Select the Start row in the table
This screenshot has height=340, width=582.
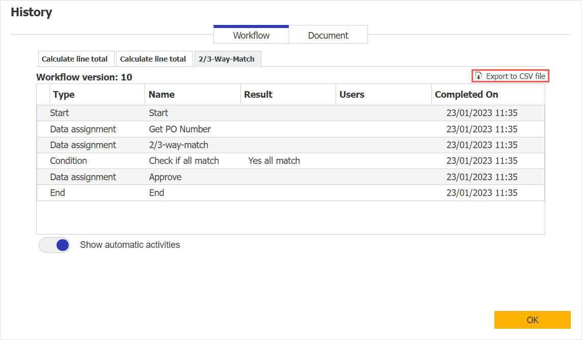pyautogui.click(x=204, y=112)
